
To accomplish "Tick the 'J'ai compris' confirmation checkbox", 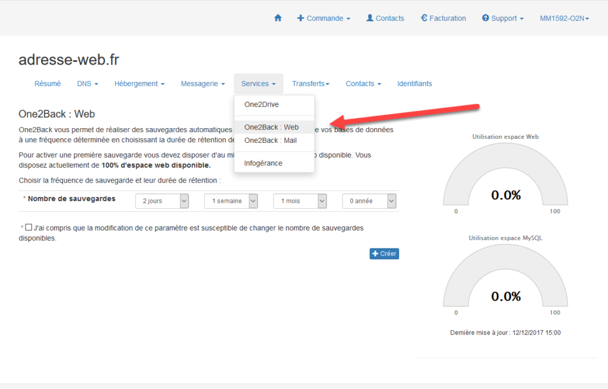I will point(28,228).
